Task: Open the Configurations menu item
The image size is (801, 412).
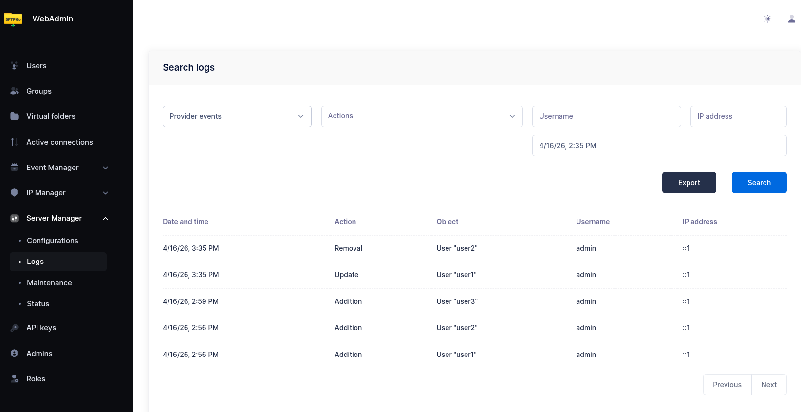Action: [53, 241]
